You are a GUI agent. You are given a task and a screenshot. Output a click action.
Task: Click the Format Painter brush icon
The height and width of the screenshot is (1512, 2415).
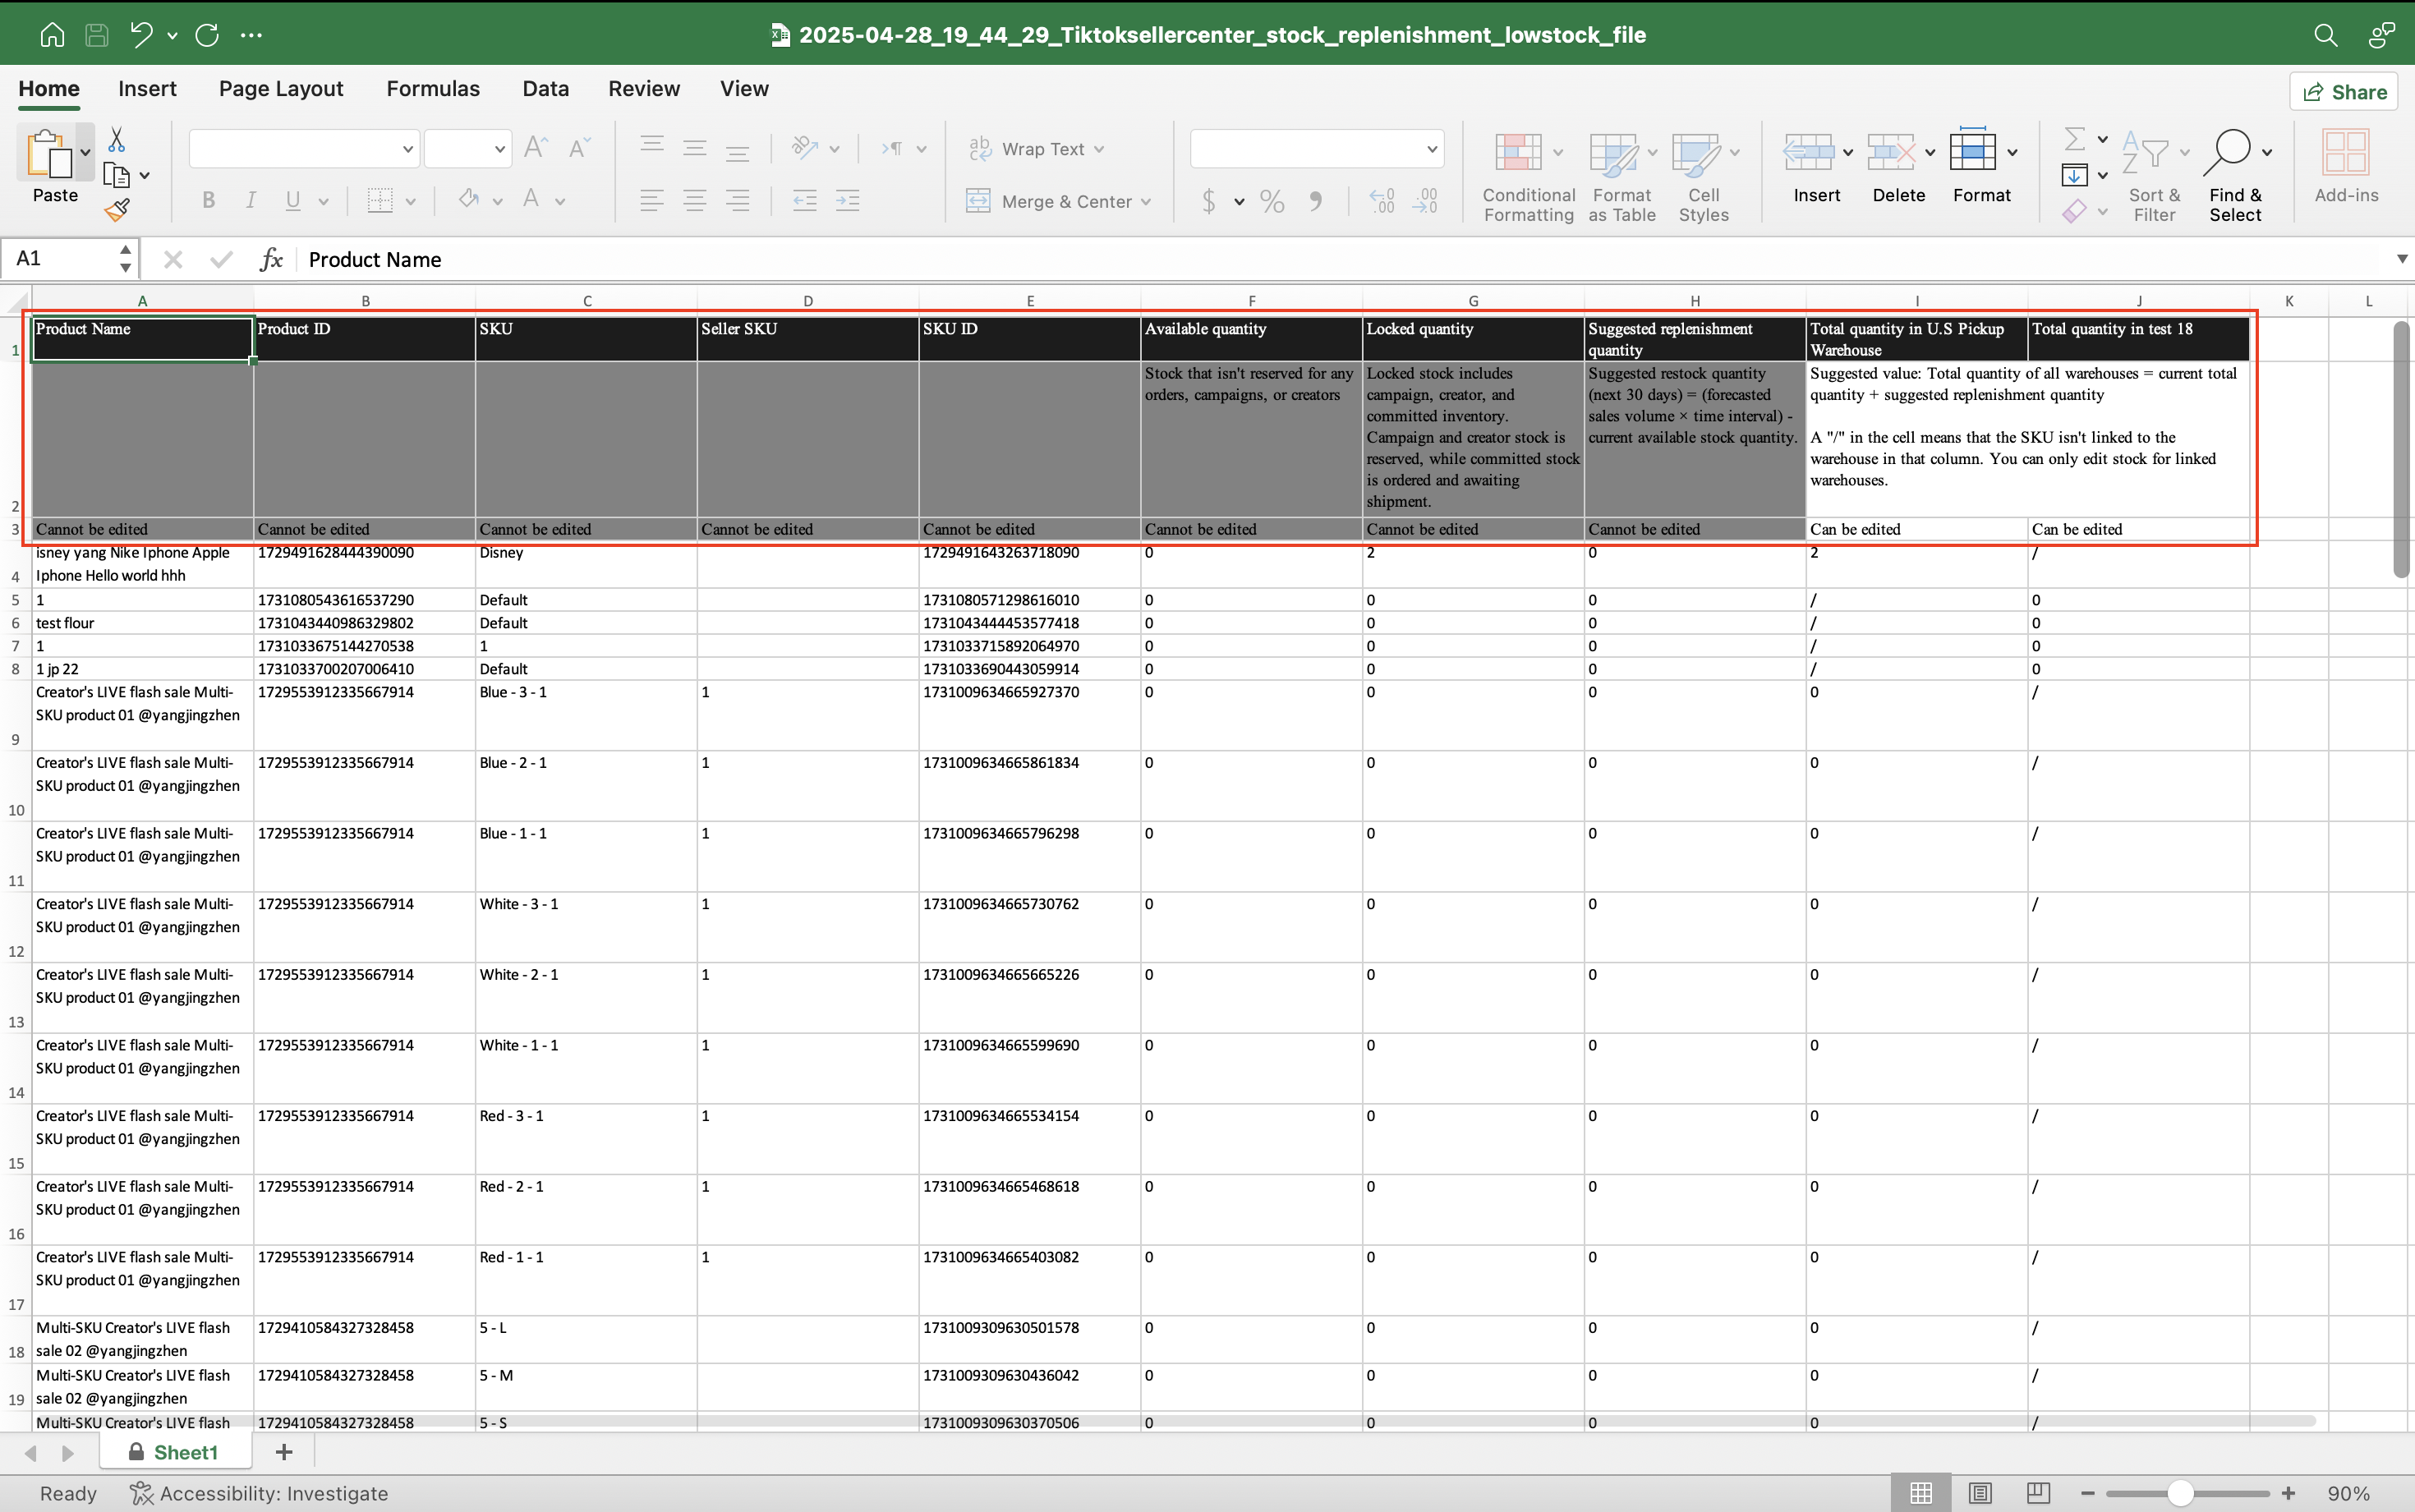pos(117,210)
